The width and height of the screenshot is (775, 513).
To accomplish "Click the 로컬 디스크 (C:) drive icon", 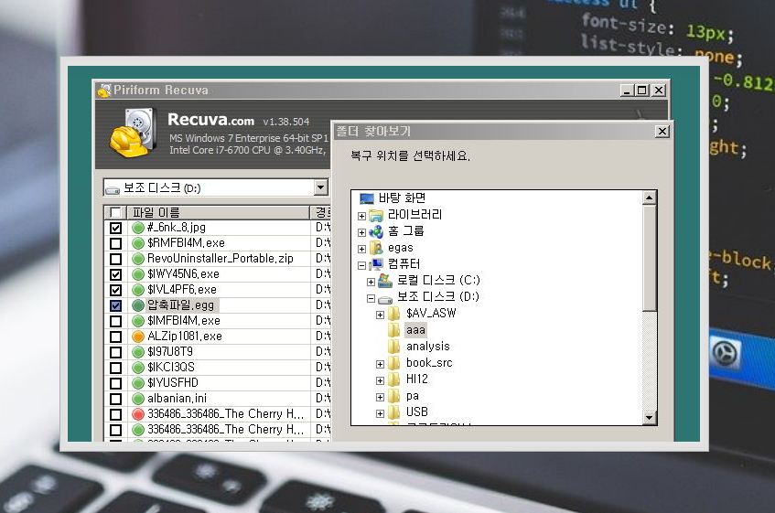I will click(385, 281).
